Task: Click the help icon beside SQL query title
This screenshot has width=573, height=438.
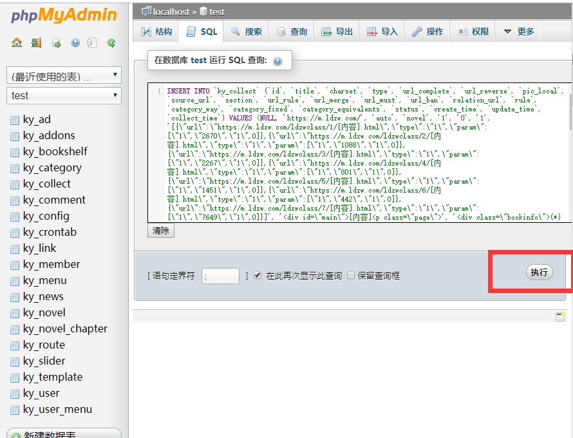Action: pos(277,61)
